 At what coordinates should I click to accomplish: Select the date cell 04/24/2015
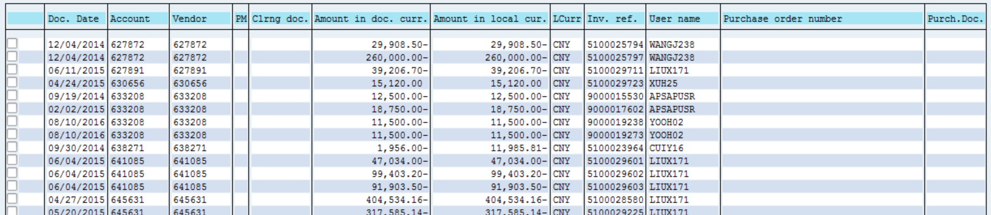coord(76,84)
